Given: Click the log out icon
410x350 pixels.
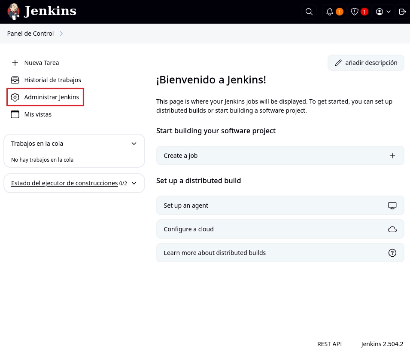Looking at the screenshot, I should [x=402, y=12].
